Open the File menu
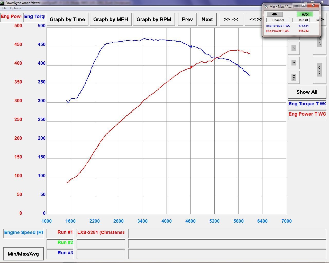 (4, 8)
